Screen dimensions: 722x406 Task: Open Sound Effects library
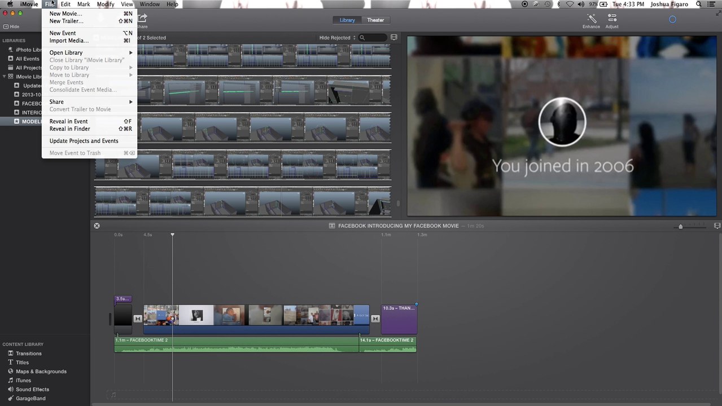point(28,390)
